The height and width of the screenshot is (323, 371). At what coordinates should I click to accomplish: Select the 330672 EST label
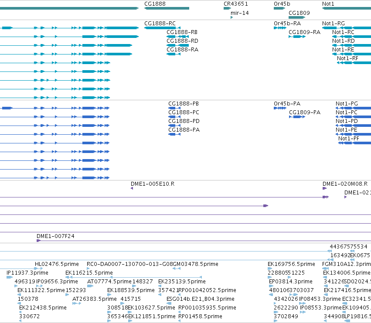coord(29,316)
